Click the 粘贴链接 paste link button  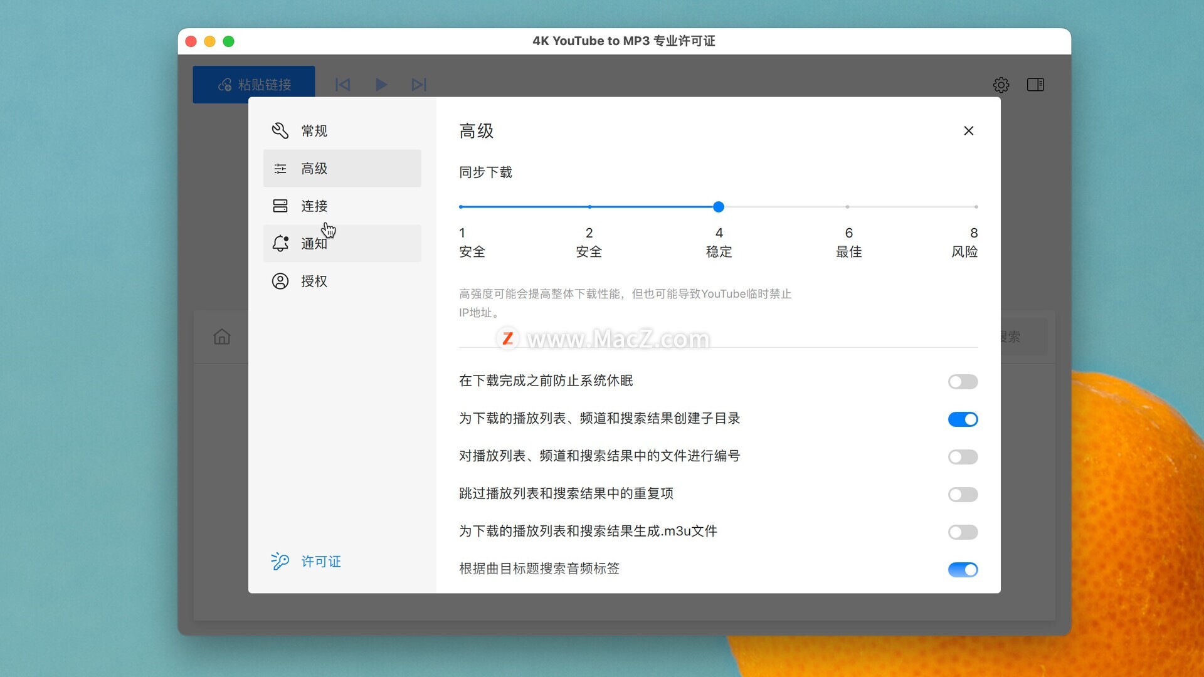254,85
